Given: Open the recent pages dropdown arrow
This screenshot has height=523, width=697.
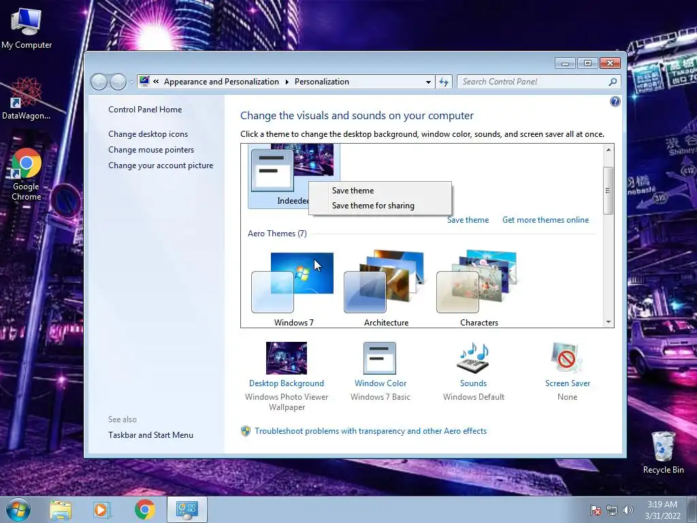Looking at the screenshot, I should (131, 82).
